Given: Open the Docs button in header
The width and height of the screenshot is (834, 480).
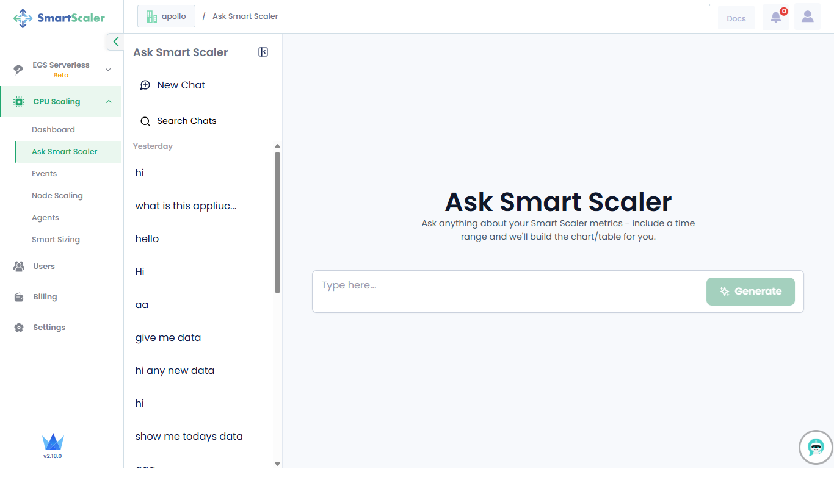Looking at the screenshot, I should (x=736, y=18).
